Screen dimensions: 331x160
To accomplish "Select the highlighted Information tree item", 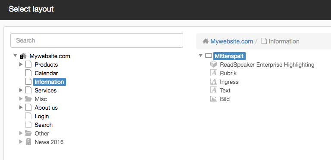I will [50, 82].
